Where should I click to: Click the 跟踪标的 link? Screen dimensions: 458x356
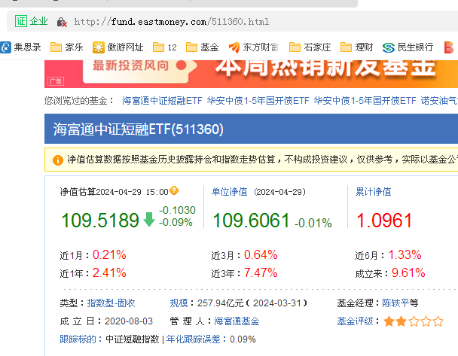coord(78,339)
